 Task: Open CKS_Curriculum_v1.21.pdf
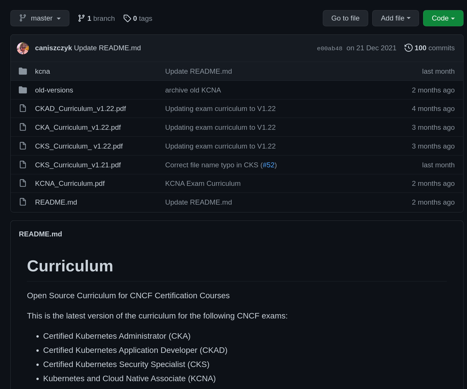(x=78, y=165)
